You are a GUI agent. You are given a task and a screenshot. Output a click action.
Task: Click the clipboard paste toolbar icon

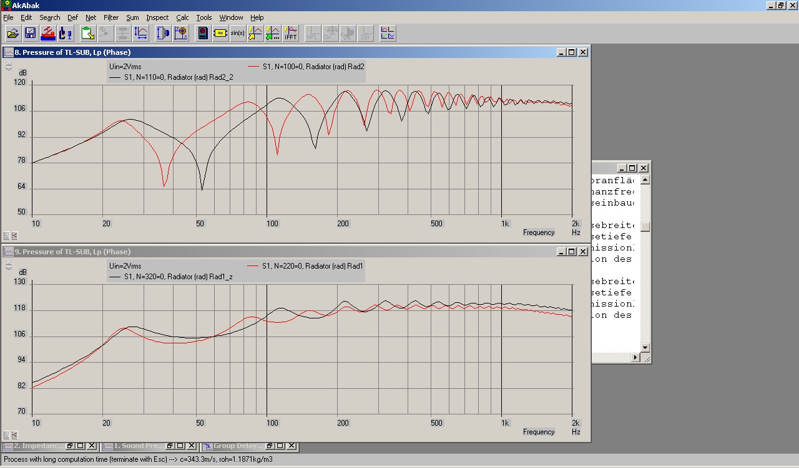coord(87,34)
